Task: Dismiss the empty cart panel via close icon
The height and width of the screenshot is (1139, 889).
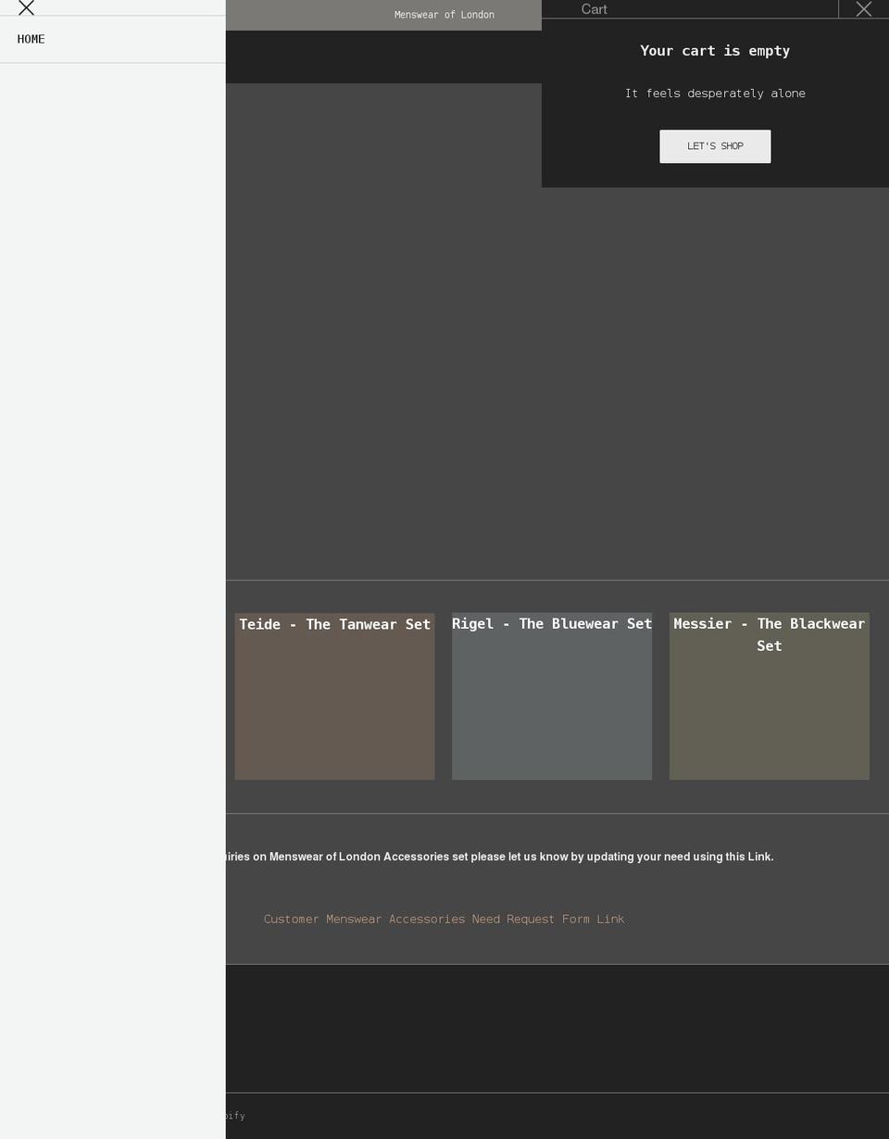Action: (x=864, y=9)
